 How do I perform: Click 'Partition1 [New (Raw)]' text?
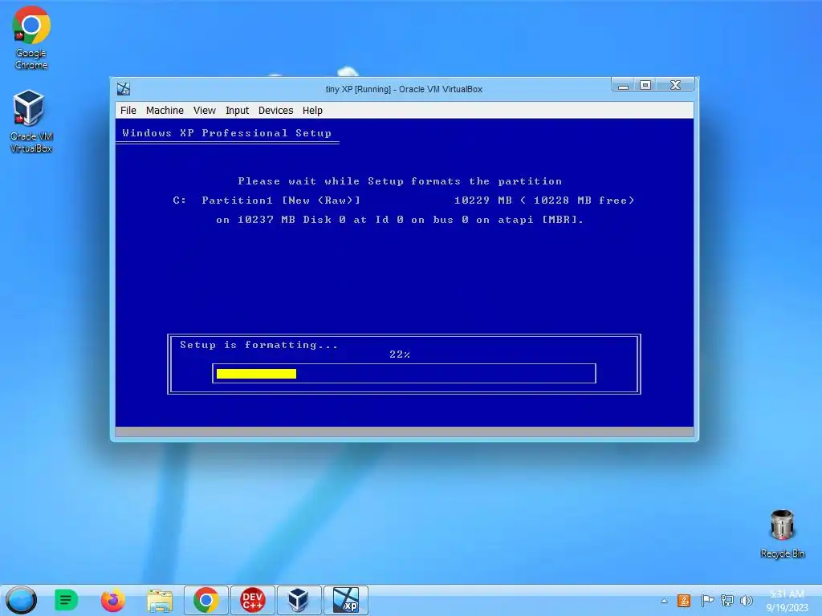(x=281, y=200)
